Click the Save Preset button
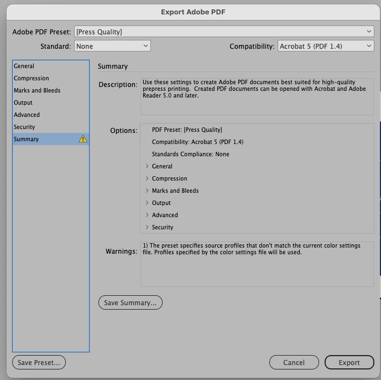 (39, 362)
